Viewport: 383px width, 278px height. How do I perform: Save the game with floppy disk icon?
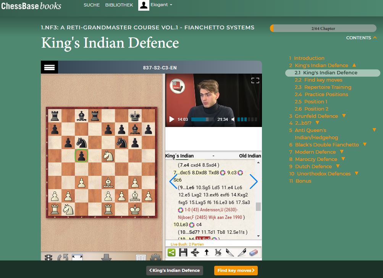183,252
